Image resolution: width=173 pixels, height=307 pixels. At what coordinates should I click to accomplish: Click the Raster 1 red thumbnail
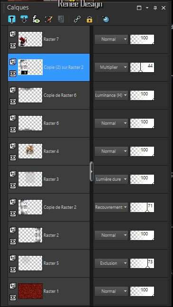(30, 291)
